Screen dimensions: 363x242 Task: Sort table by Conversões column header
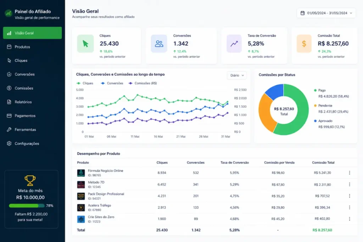click(196, 163)
